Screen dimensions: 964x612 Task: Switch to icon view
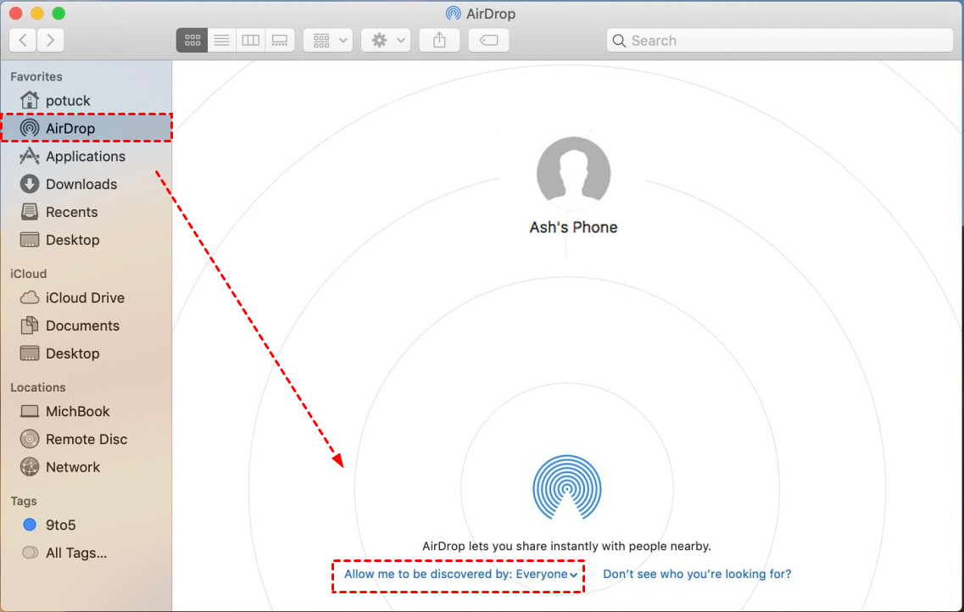click(192, 41)
